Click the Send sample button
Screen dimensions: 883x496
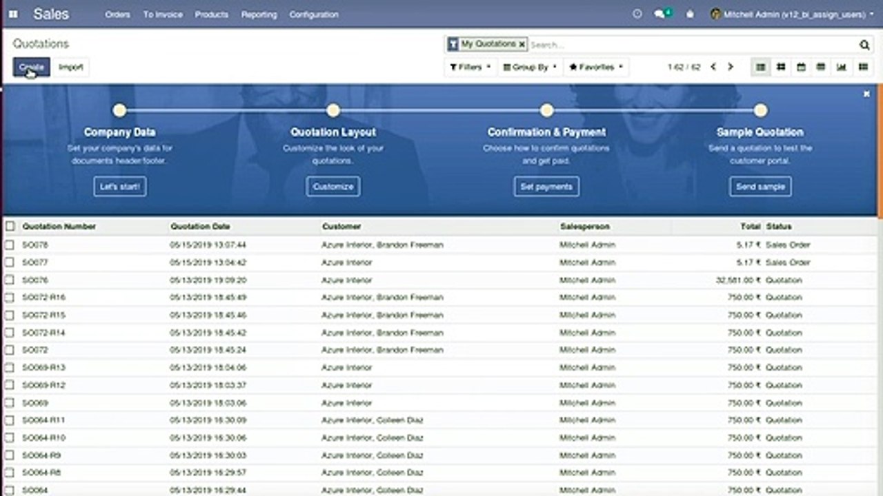click(760, 187)
